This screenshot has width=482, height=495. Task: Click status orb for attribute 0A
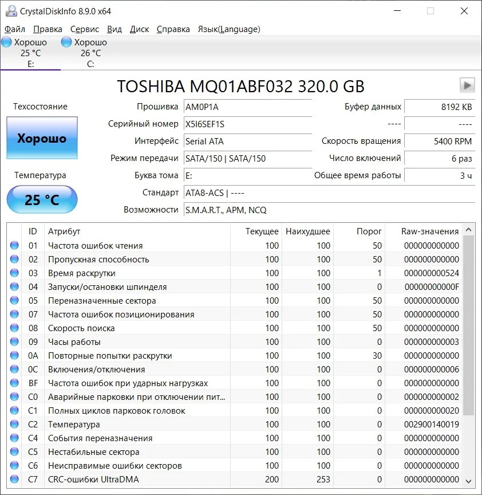pos(14,355)
